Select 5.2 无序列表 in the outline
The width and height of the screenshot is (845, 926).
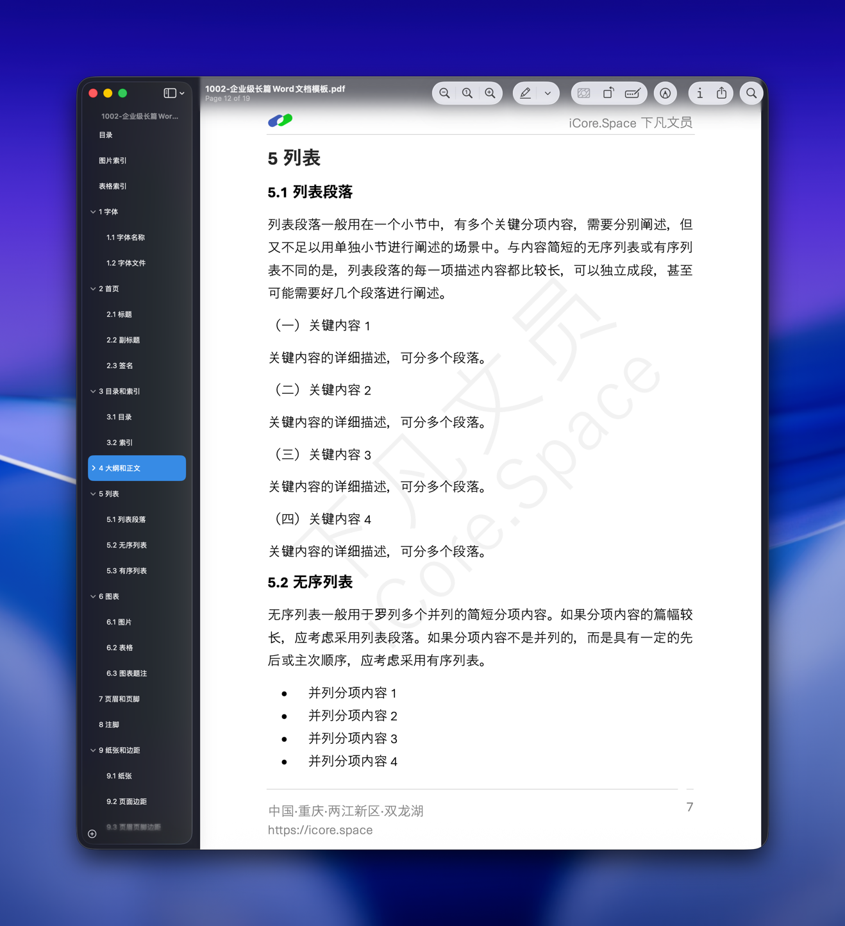coord(126,544)
